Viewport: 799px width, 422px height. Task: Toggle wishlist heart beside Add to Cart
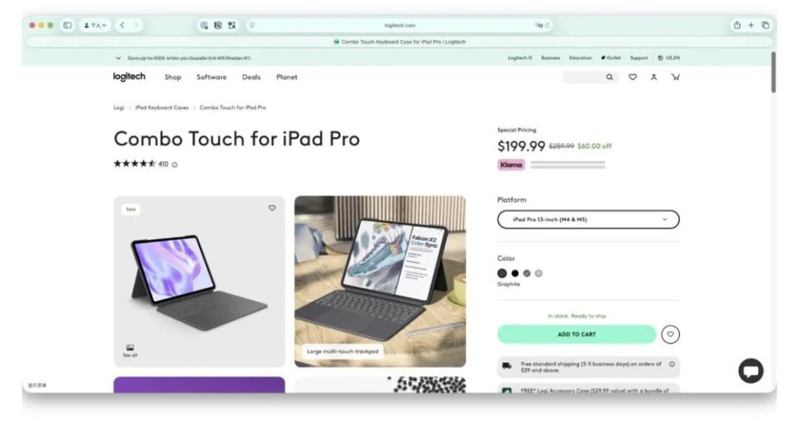pyautogui.click(x=671, y=335)
